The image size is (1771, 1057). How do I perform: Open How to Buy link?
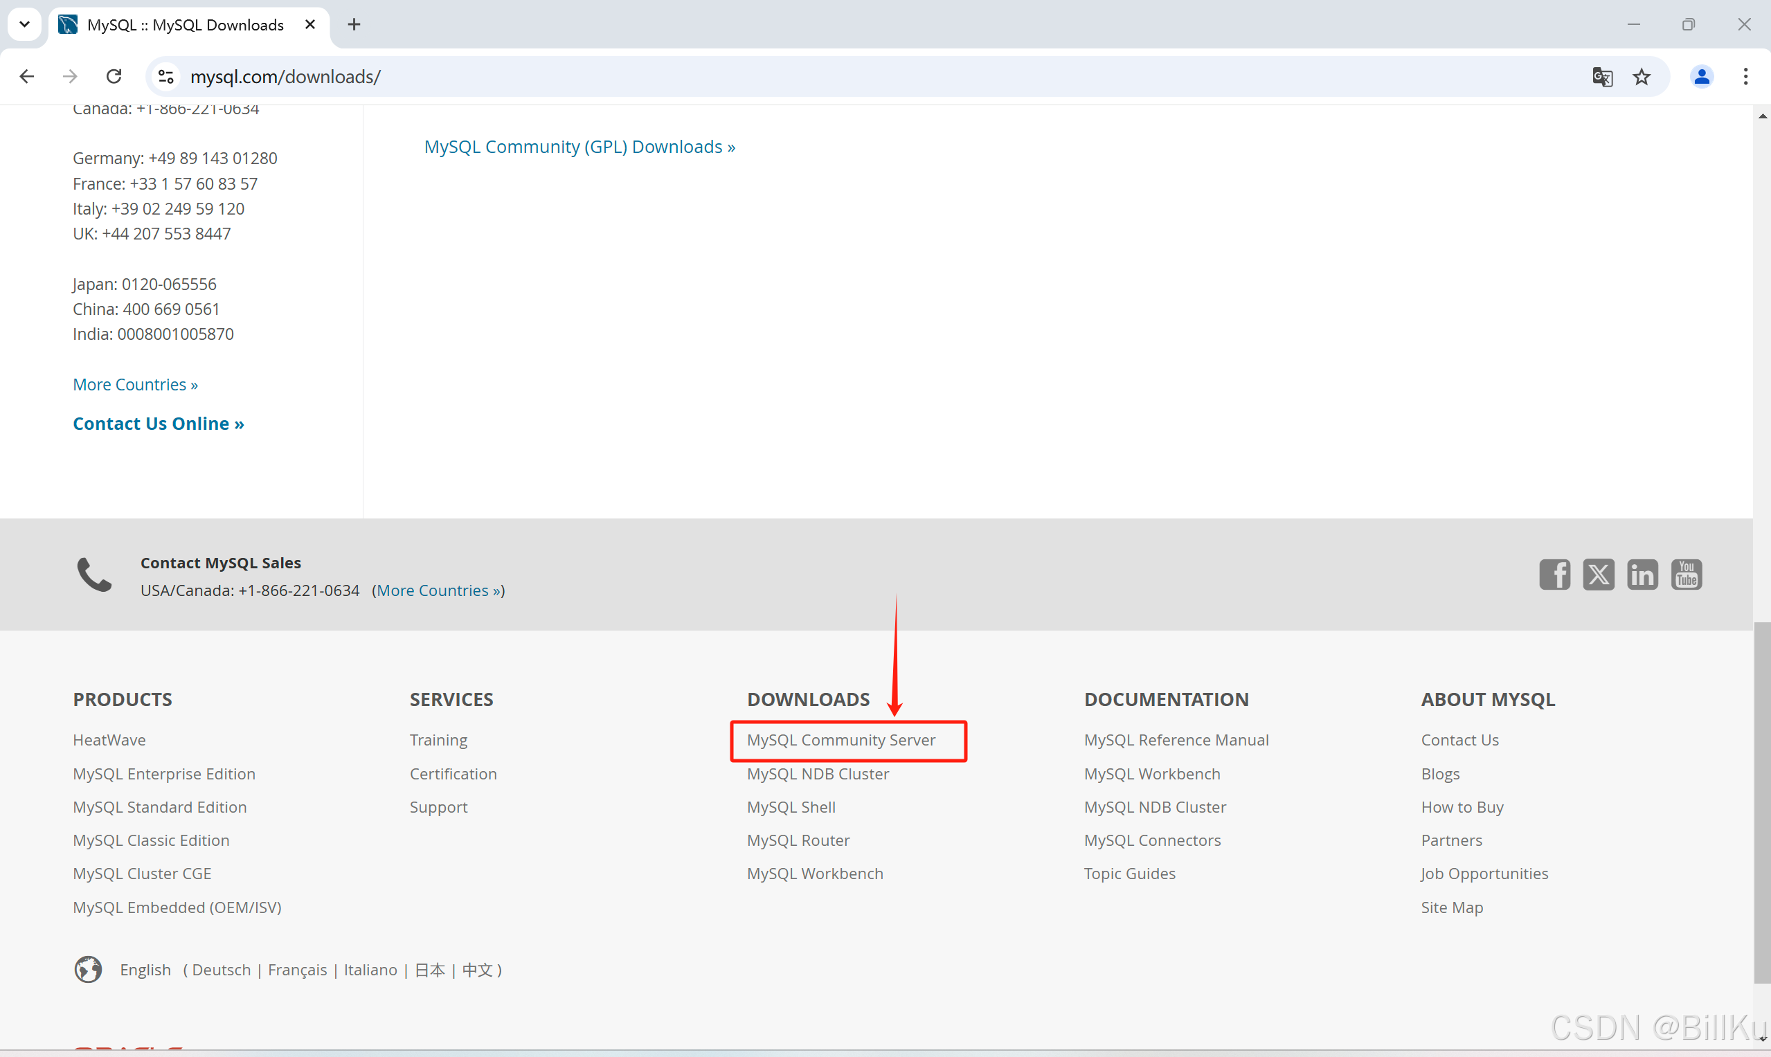(x=1462, y=807)
